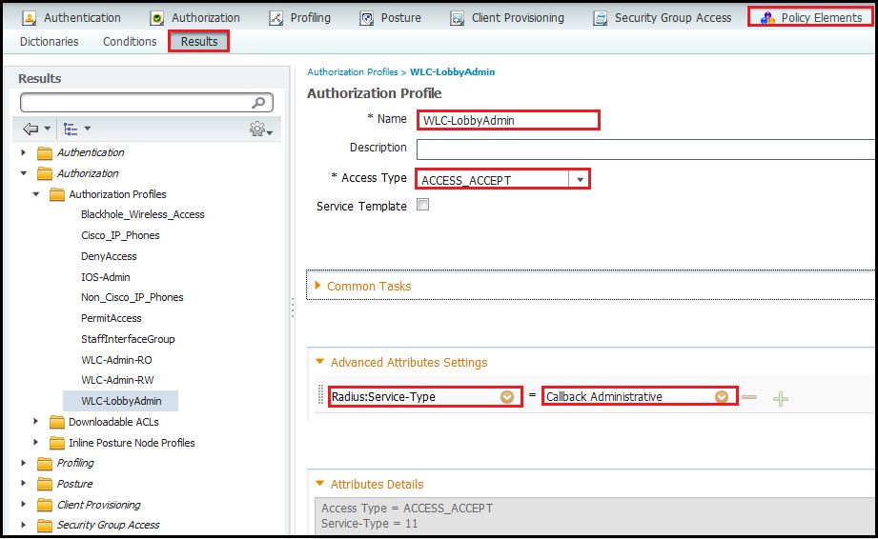Viewport: 878px width, 539px height.
Task: Open the Access Type dropdown
Action: pos(579,179)
